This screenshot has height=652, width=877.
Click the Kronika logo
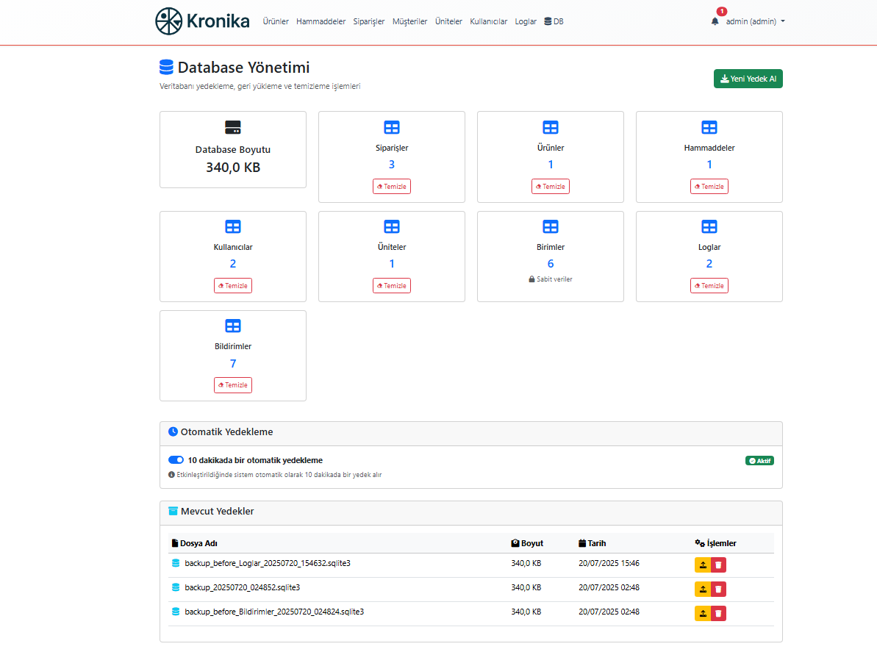[202, 21]
